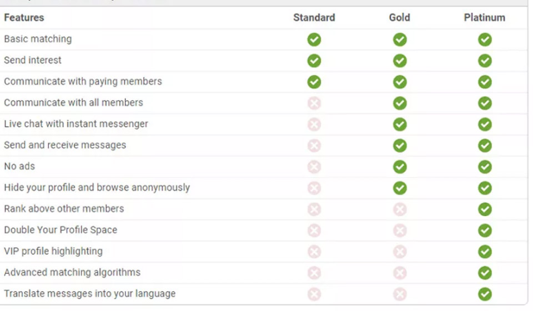Click the Standard green check for Basic matching
Screen dimensions: 533x311
314,39
